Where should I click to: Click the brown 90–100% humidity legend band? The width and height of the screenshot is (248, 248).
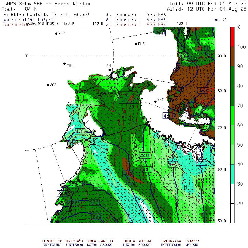pos(232,56)
